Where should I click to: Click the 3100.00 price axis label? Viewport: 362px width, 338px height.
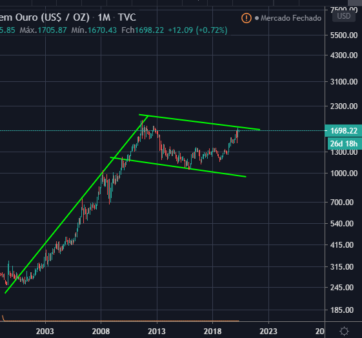344,82
